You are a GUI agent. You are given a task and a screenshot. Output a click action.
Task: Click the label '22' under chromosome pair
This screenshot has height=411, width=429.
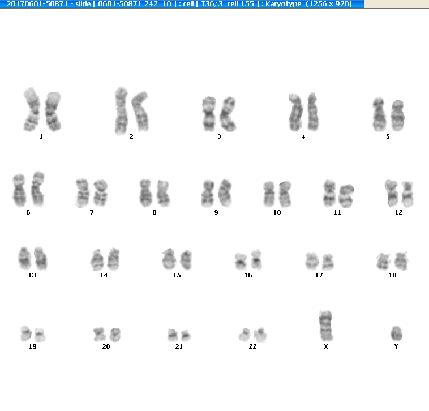coord(253,346)
